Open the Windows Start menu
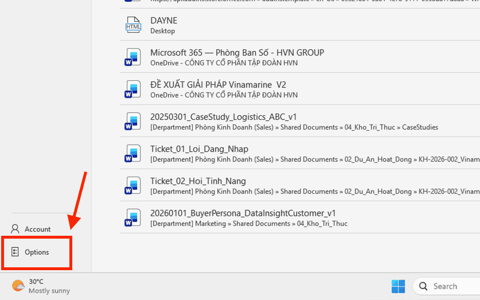Image resolution: width=480 pixels, height=300 pixels. click(x=398, y=287)
